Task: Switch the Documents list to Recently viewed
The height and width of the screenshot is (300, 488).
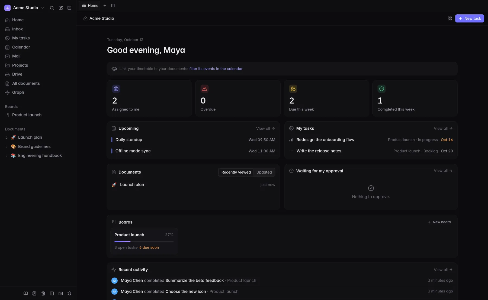Action: coord(236,172)
